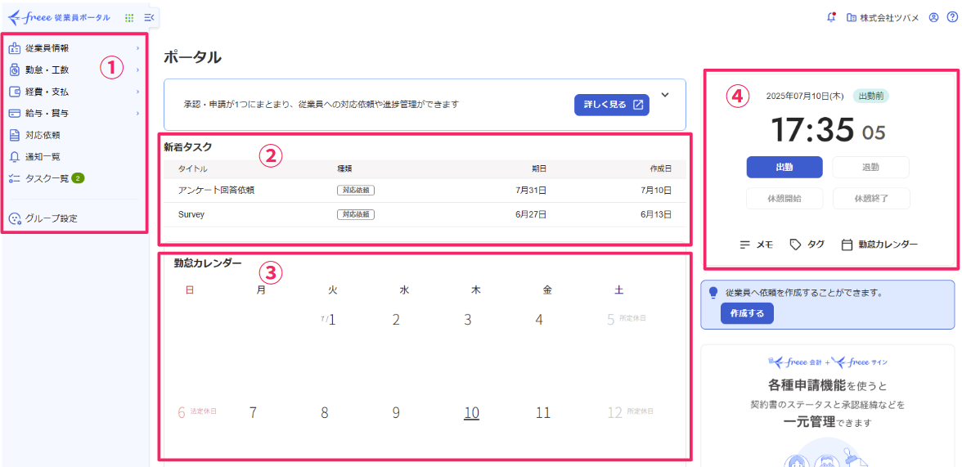Collapse the info banner with the chevron

coord(666,95)
